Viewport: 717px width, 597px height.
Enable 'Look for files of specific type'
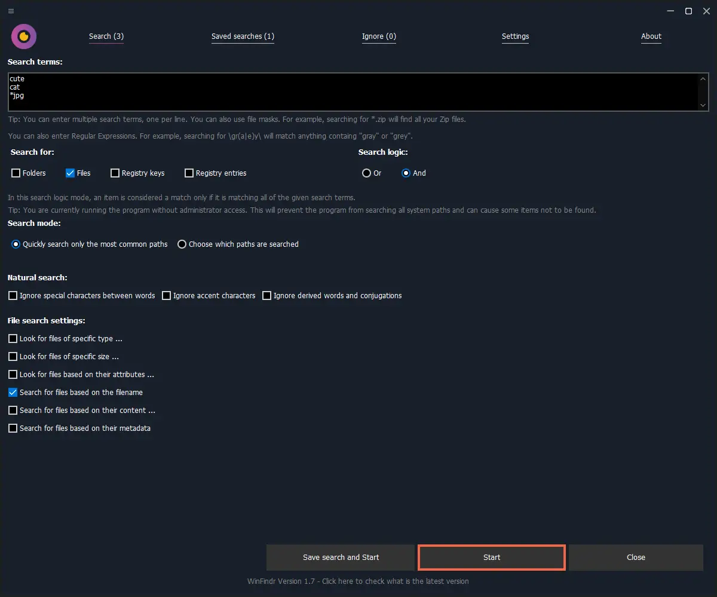pyautogui.click(x=13, y=338)
